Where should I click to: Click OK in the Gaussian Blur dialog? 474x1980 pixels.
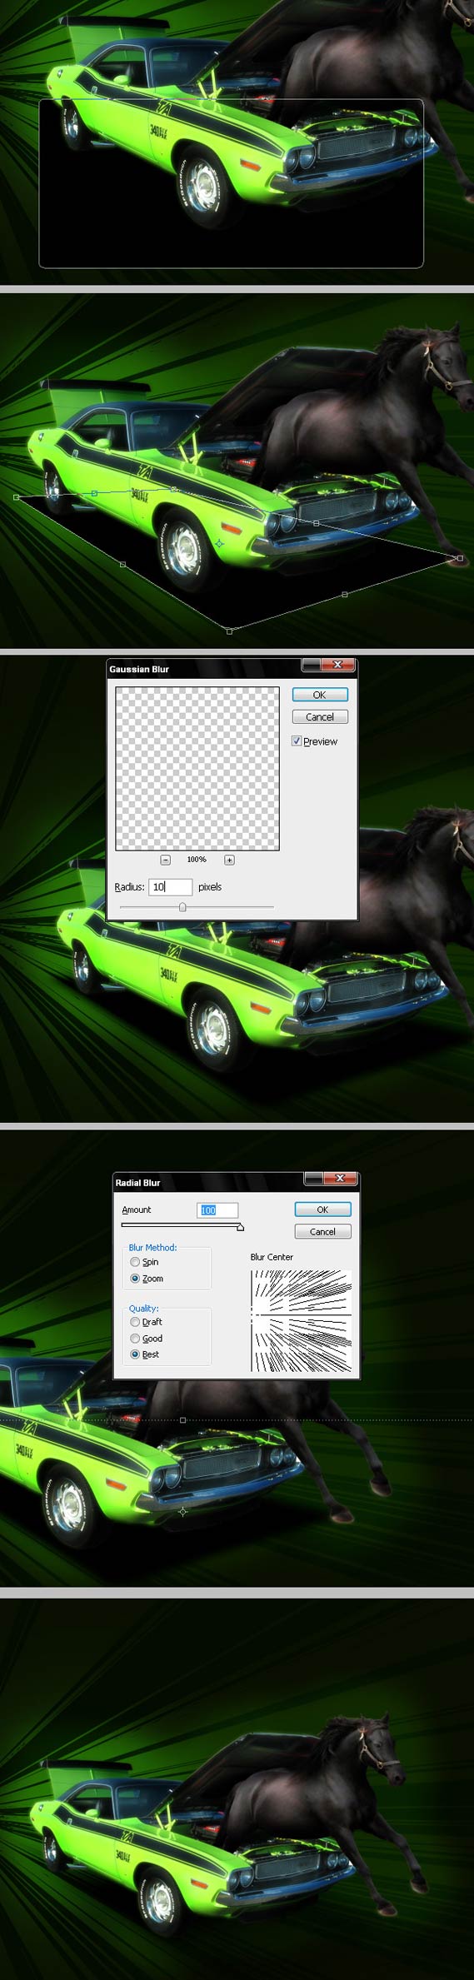point(320,695)
